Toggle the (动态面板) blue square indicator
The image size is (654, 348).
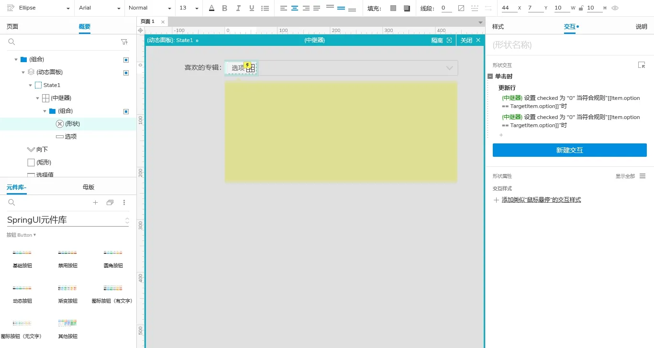click(126, 73)
